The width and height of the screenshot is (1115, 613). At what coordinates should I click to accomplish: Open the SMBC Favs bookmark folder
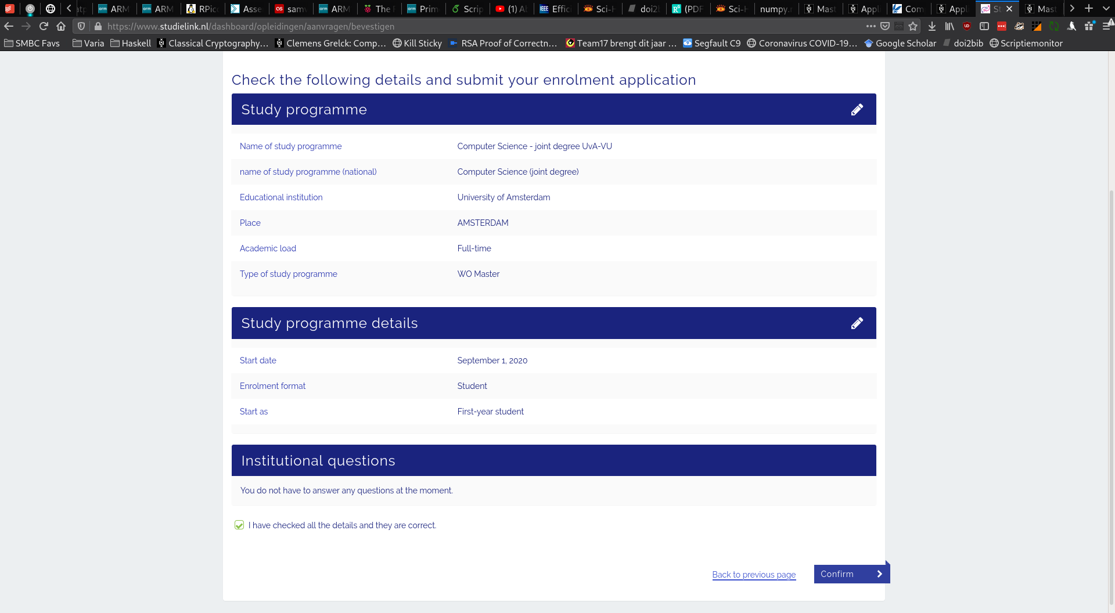click(32, 44)
